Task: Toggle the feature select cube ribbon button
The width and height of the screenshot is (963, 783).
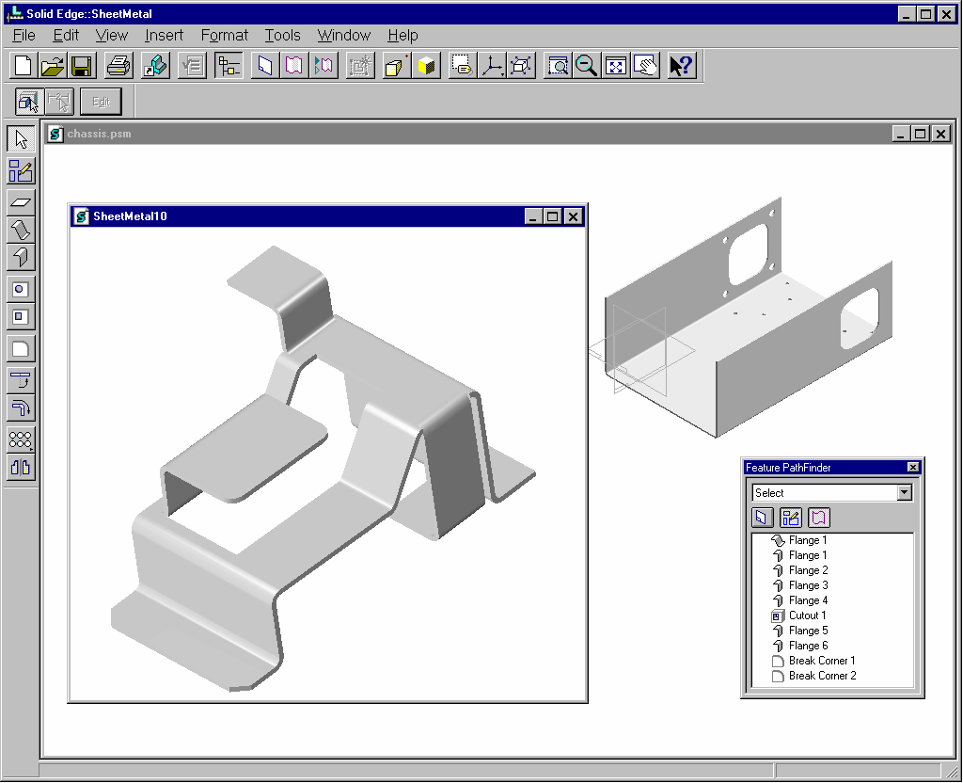Action: pyautogui.click(x=29, y=102)
